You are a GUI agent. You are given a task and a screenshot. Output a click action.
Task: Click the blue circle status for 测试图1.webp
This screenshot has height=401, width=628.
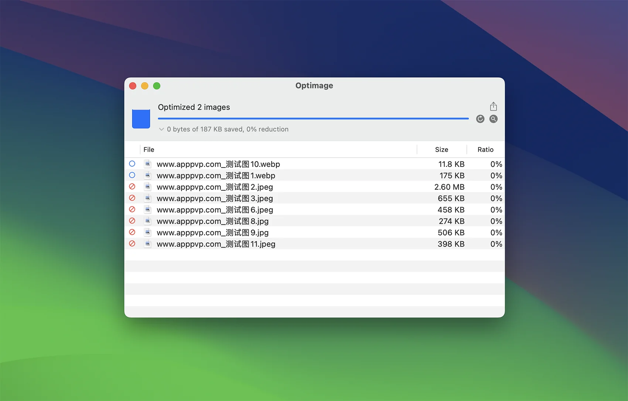(132, 175)
